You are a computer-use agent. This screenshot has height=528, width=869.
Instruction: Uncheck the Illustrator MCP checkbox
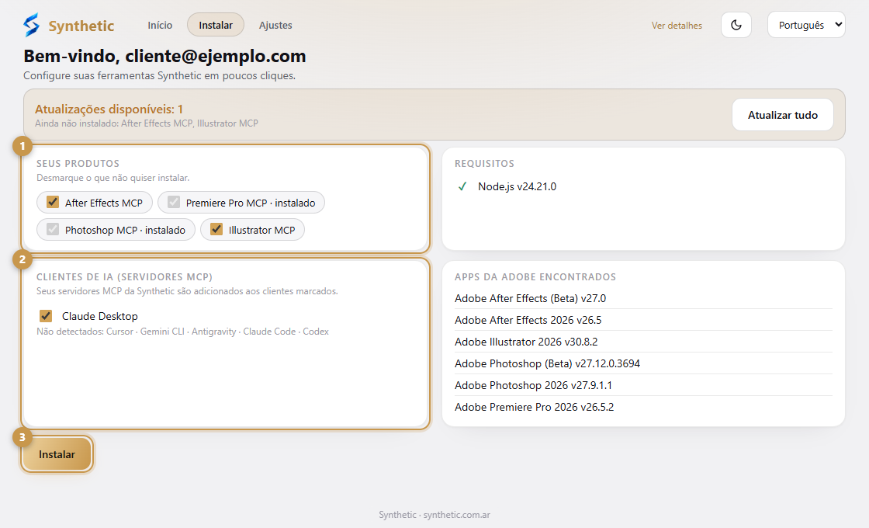pyautogui.click(x=216, y=229)
